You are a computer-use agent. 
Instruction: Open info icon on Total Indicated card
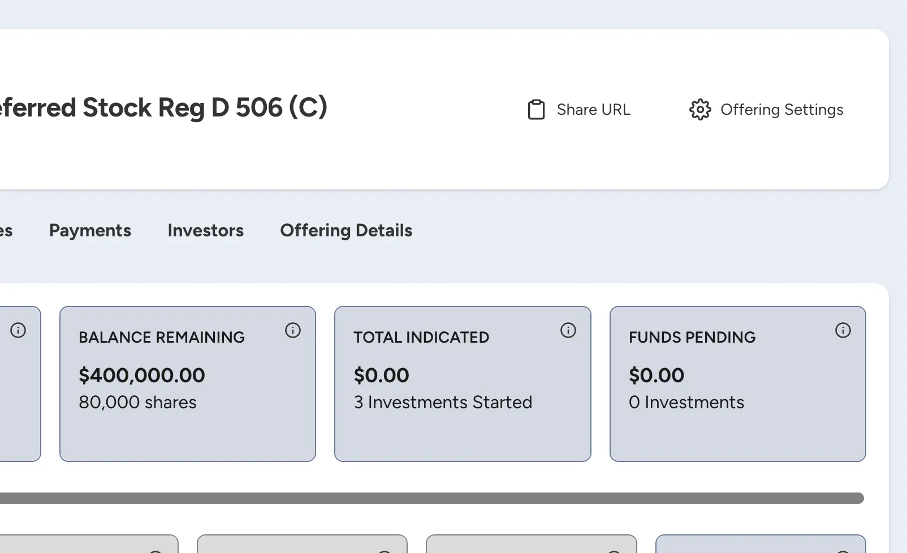tap(568, 330)
